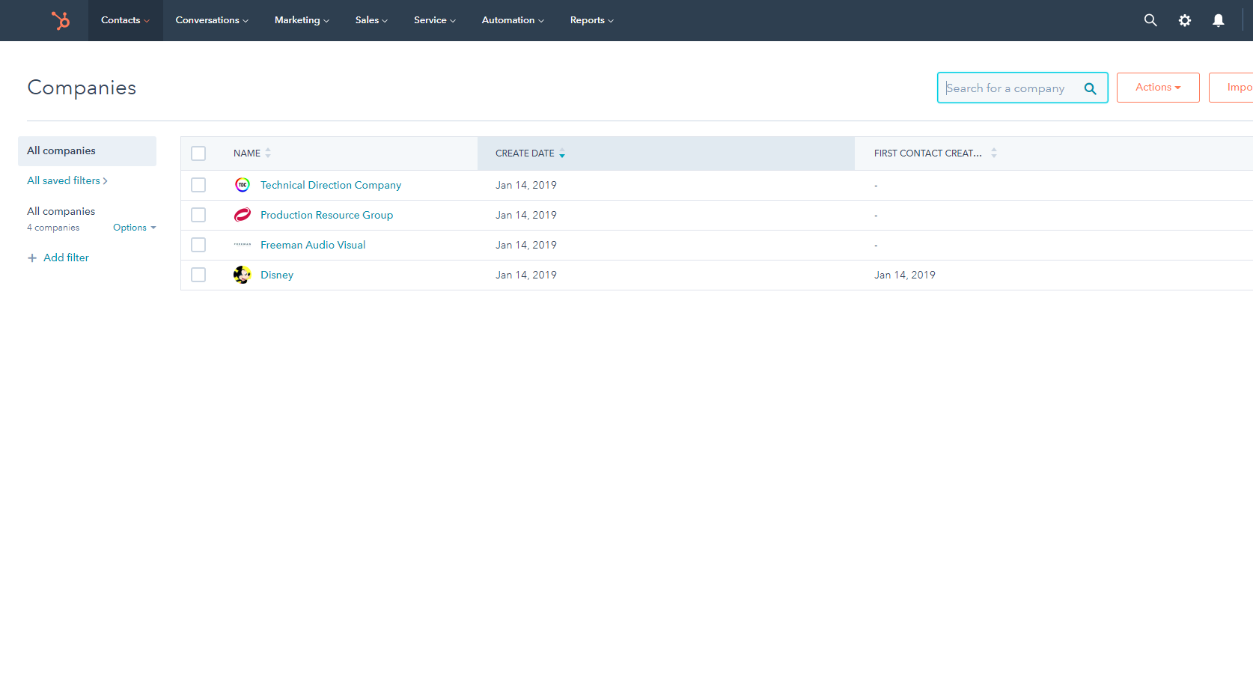Open the Automation menu
The image size is (1253, 676).
513,20
